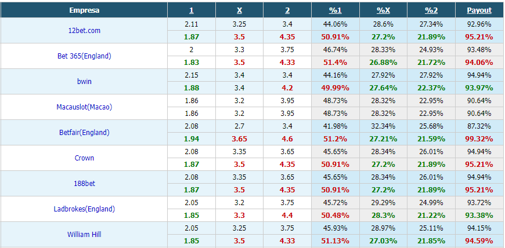Select Bet 365 current %2 value 21.72%

click(x=431, y=63)
